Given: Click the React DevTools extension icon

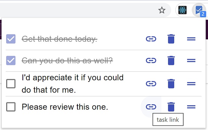Looking at the screenshot, I should 183,10.
